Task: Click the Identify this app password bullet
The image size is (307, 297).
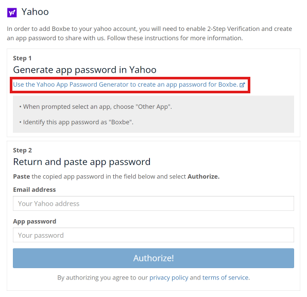Action: coord(76,122)
